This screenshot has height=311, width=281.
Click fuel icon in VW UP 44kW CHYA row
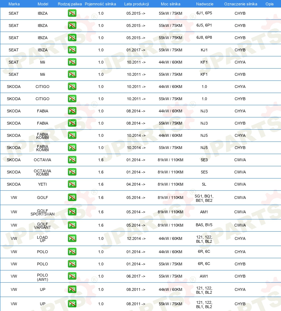click(x=72, y=289)
